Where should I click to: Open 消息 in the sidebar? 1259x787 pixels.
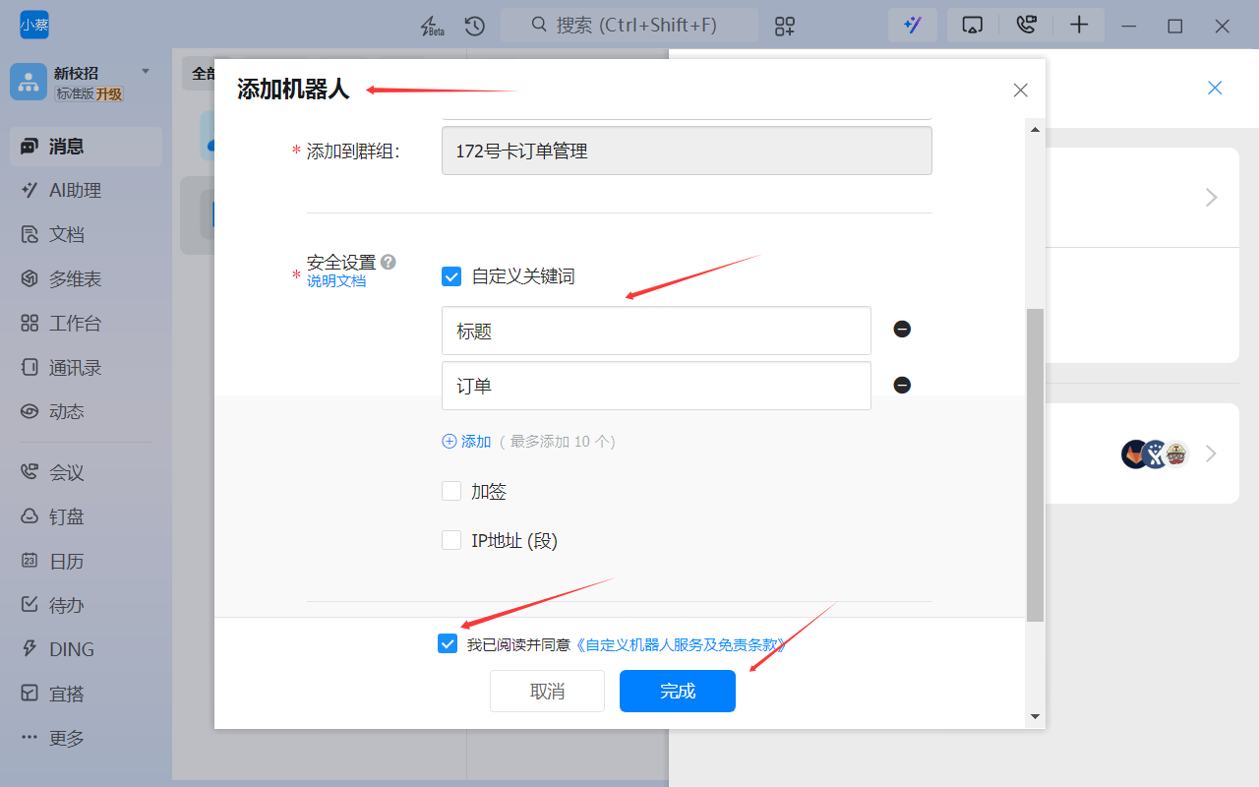click(86, 147)
